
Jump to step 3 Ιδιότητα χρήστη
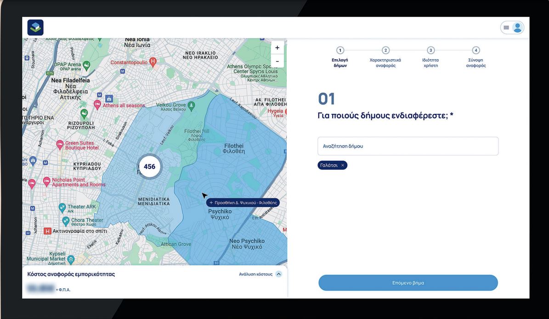click(x=430, y=50)
